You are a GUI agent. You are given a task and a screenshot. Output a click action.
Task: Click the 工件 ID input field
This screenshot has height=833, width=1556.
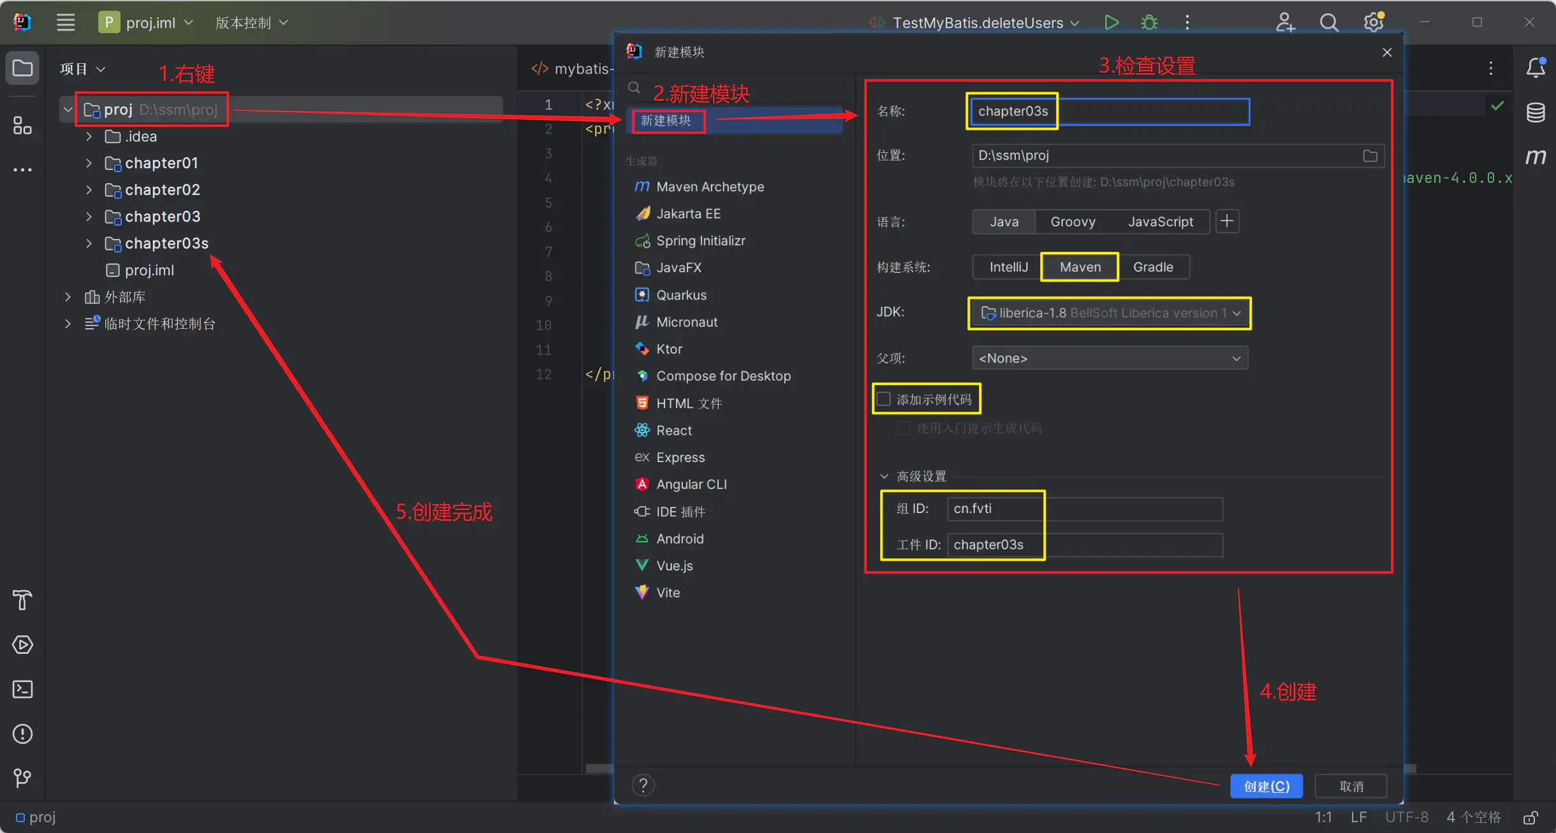tap(1085, 545)
